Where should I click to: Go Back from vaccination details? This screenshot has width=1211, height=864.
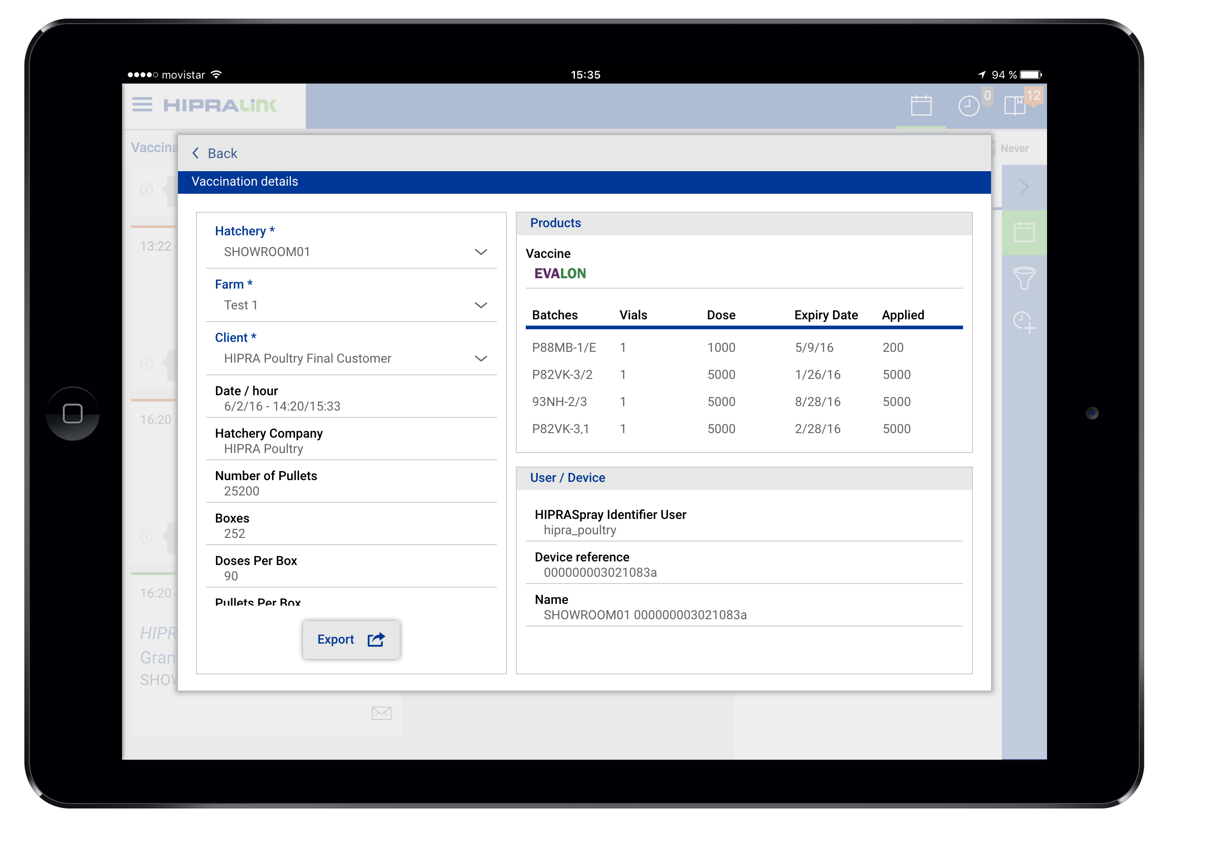215,153
